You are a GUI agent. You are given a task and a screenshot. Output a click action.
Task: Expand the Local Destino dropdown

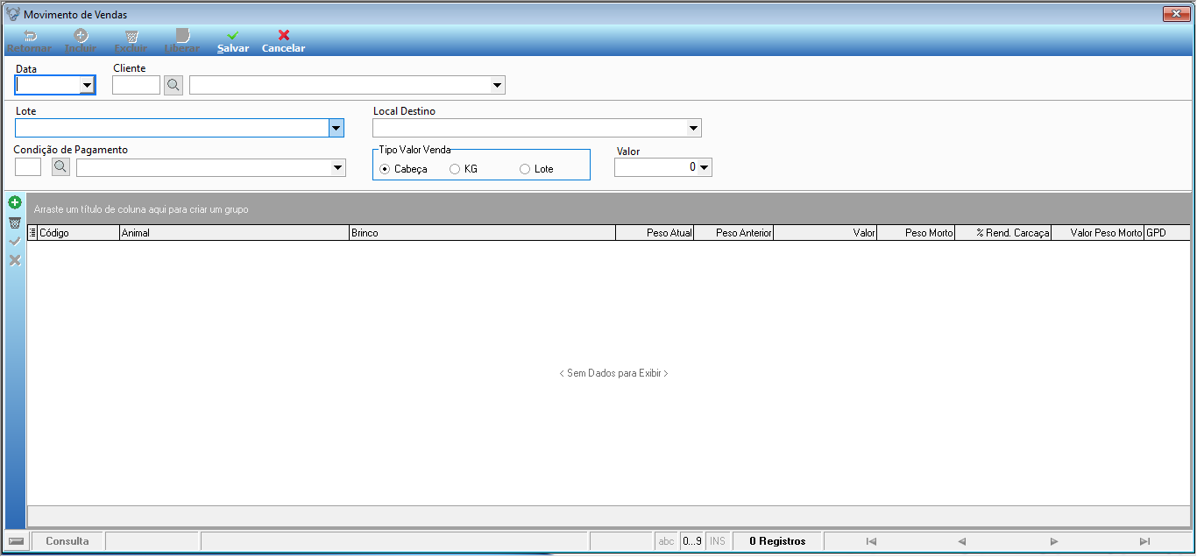(x=694, y=128)
